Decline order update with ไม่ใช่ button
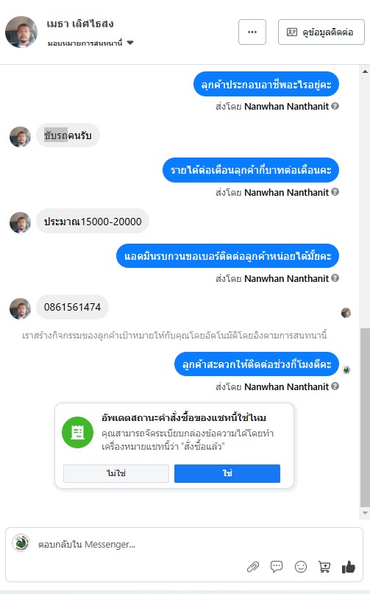Screen dimensions: 370x594 [x=116, y=473]
